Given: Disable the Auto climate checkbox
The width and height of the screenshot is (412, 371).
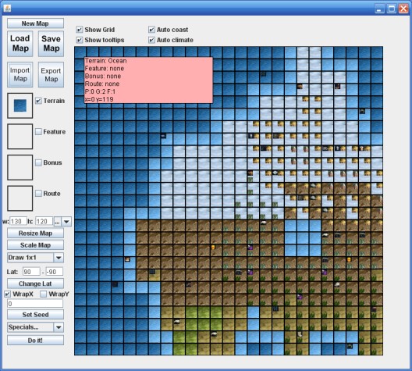Looking at the screenshot, I should point(151,40).
